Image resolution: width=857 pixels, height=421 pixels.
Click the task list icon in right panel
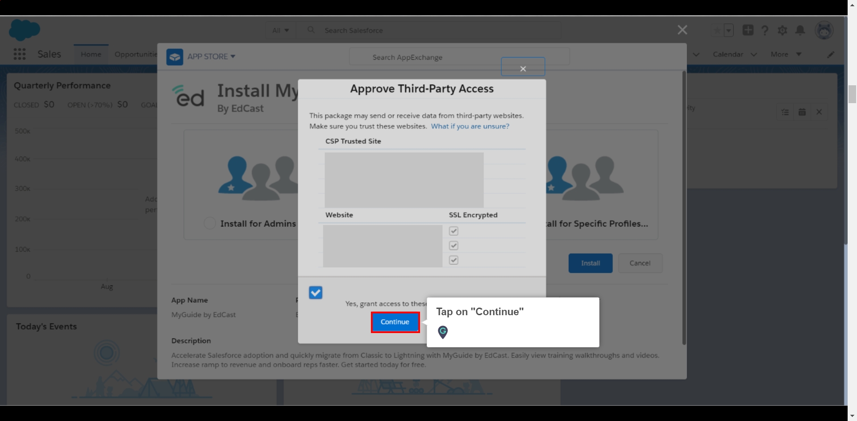(x=785, y=112)
